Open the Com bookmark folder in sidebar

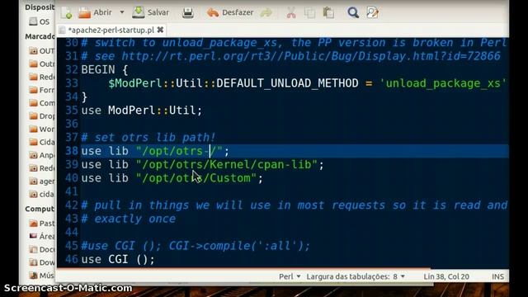click(42, 102)
